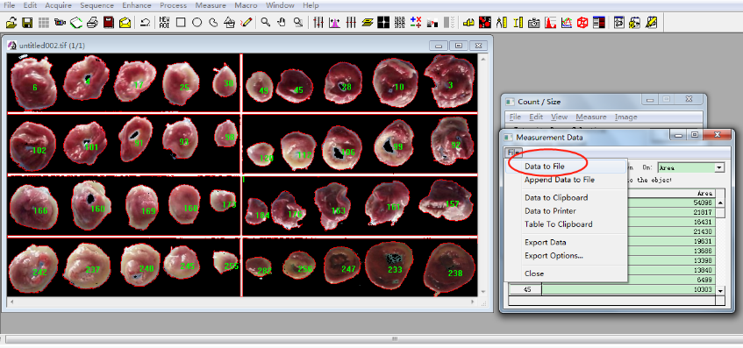Click tissue slice labeled 238 in image
The width and height of the screenshot is (743, 348).
click(x=449, y=269)
